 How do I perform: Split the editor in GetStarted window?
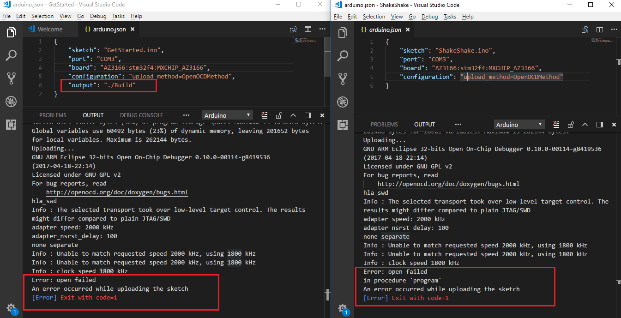click(x=308, y=29)
